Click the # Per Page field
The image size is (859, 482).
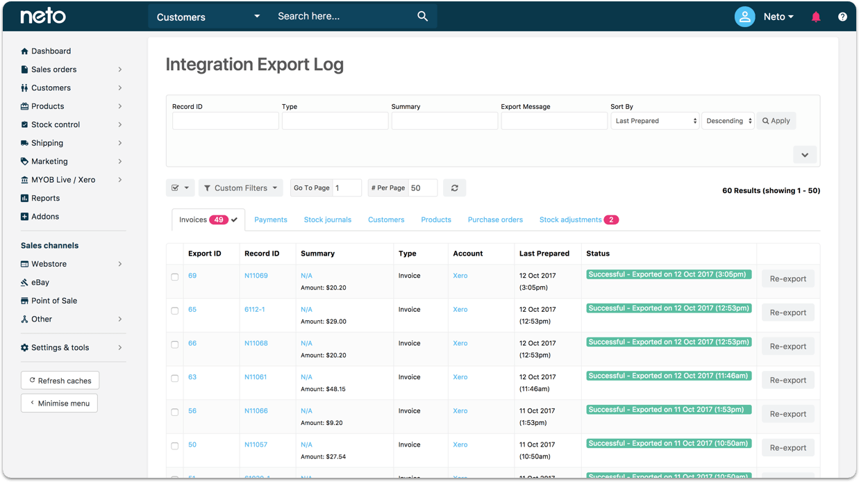click(x=423, y=188)
